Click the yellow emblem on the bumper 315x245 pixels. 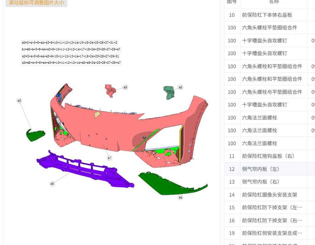click(x=98, y=115)
